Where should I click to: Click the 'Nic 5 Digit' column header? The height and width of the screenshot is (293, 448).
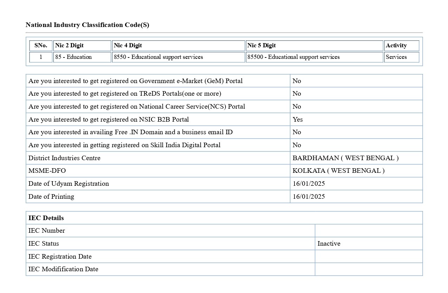click(261, 46)
